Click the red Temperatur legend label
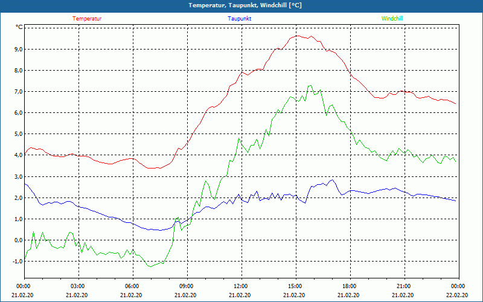 pyautogui.click(x=87, y=19)
